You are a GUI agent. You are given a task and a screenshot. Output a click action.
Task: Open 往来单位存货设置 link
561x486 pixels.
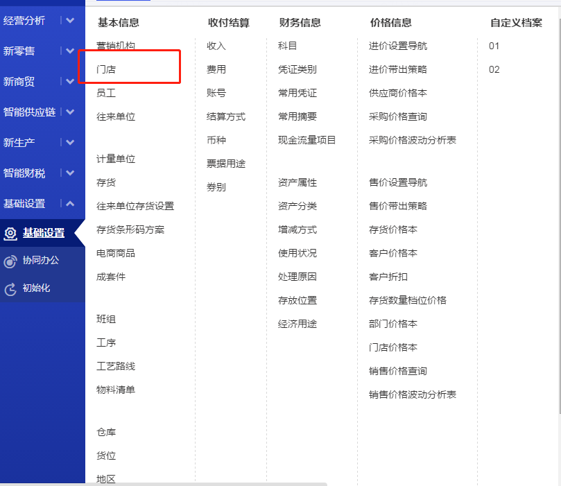point(135,206)
